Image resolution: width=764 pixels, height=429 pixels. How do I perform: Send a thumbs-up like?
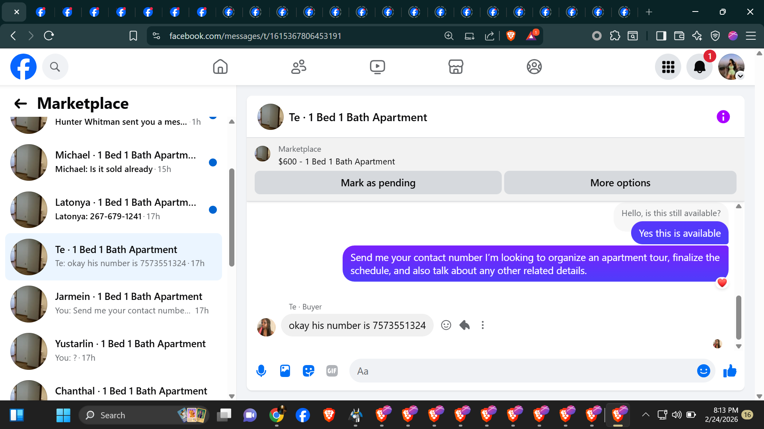pos(730,371)
